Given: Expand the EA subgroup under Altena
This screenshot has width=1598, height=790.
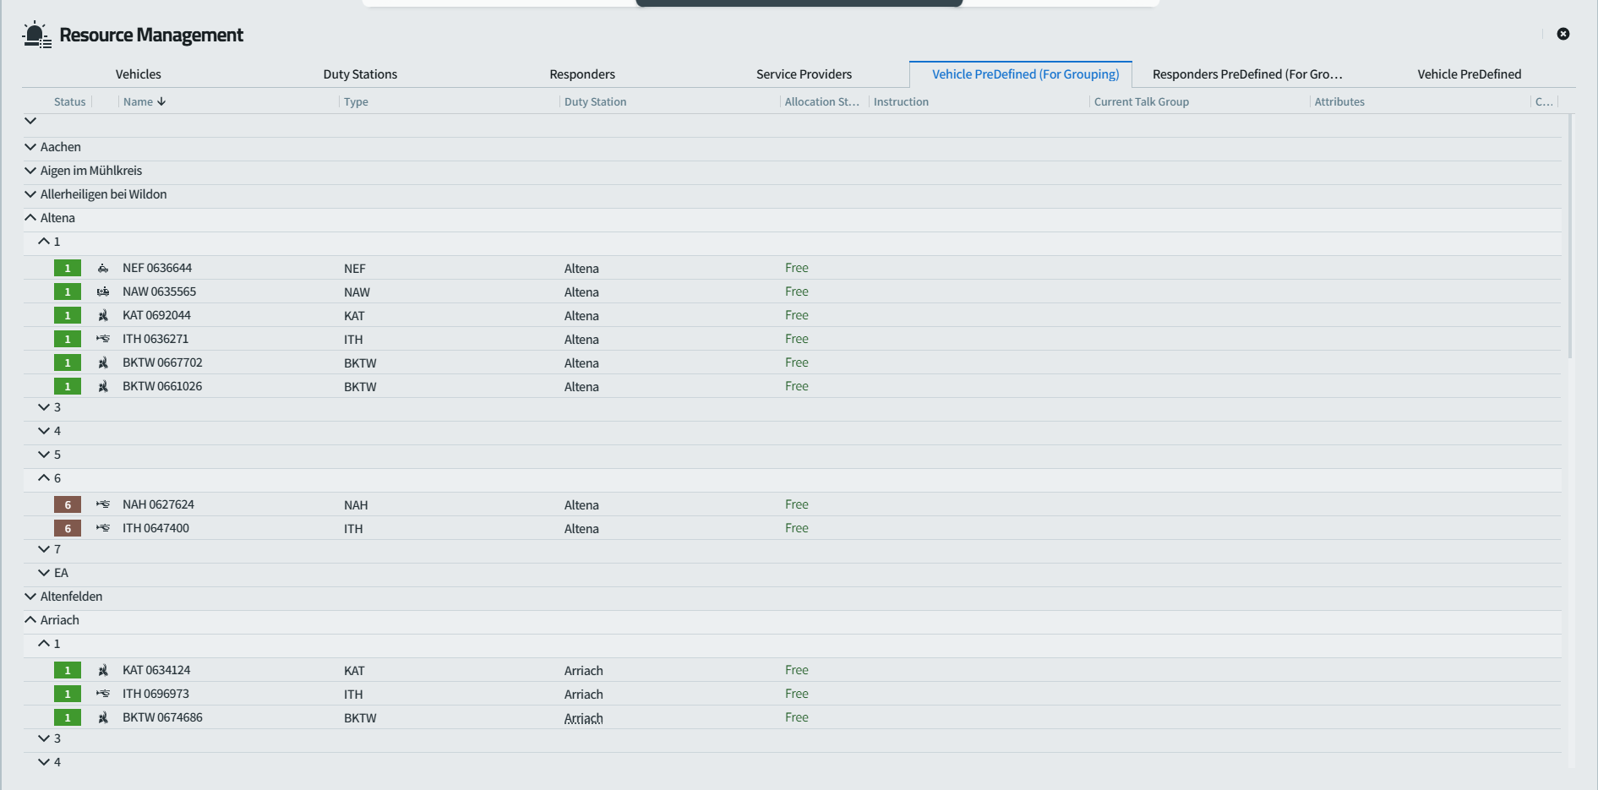Looking at the screenshot, I should (x=44, y=573).
